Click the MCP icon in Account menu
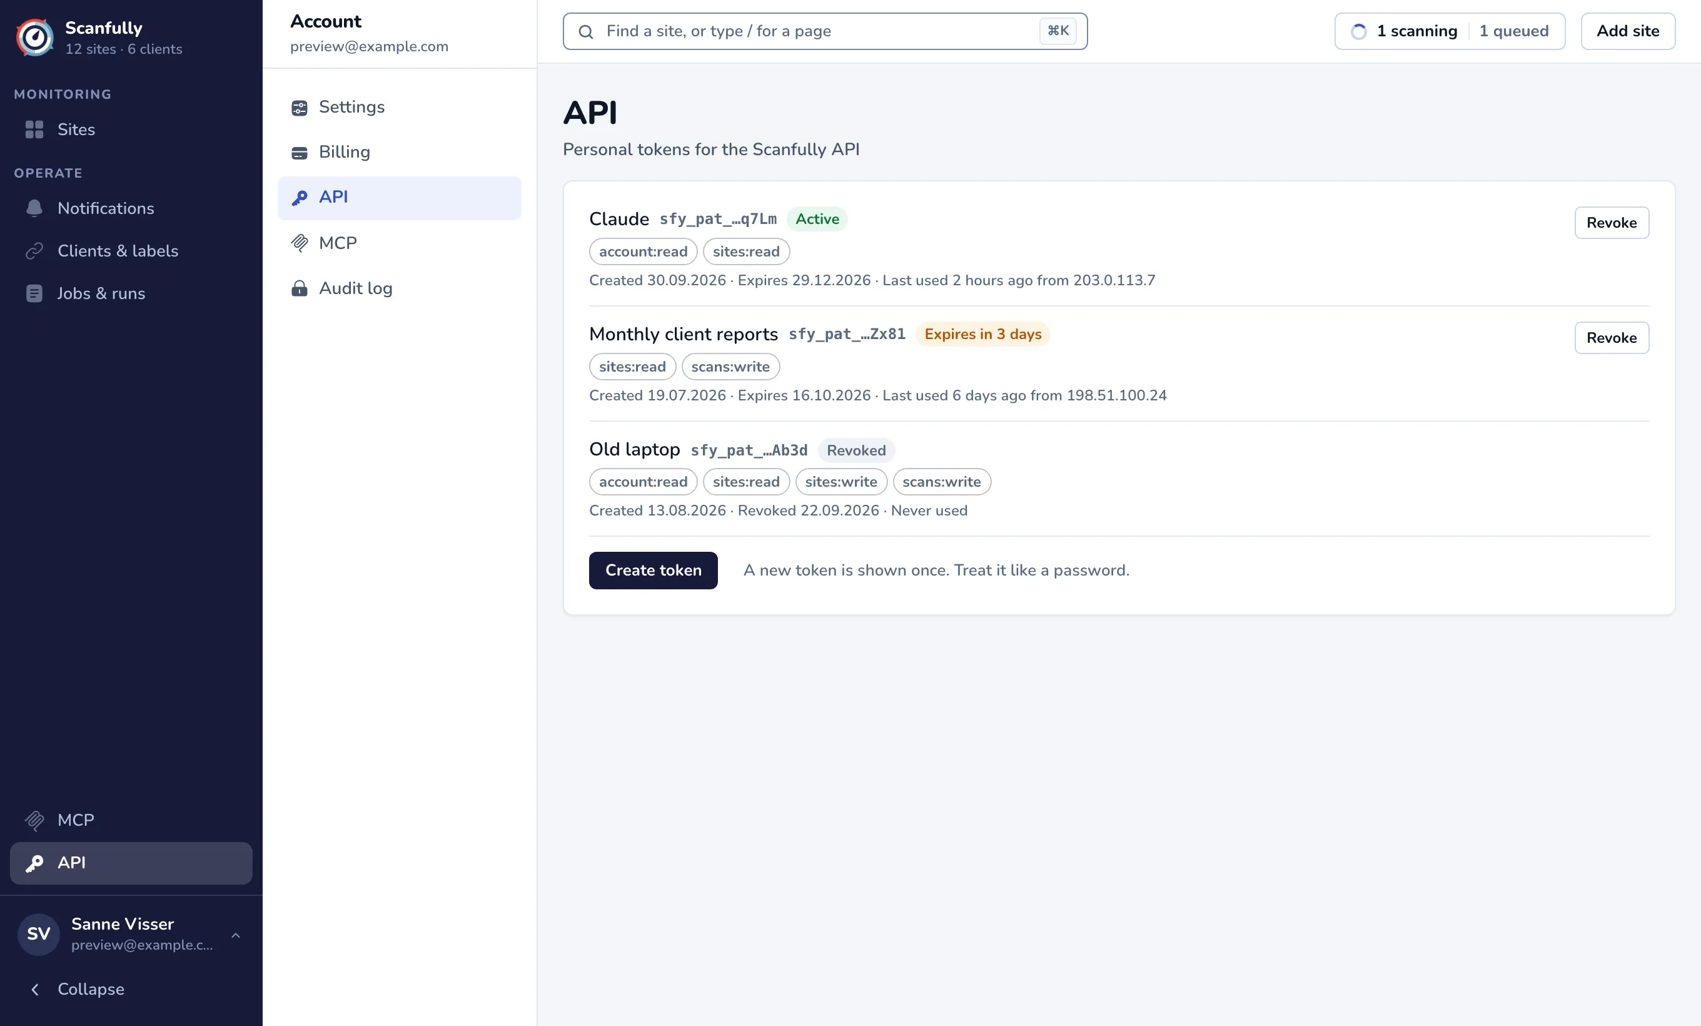This screenshot has height=1026, width=1701. click(x=299, y=243)
